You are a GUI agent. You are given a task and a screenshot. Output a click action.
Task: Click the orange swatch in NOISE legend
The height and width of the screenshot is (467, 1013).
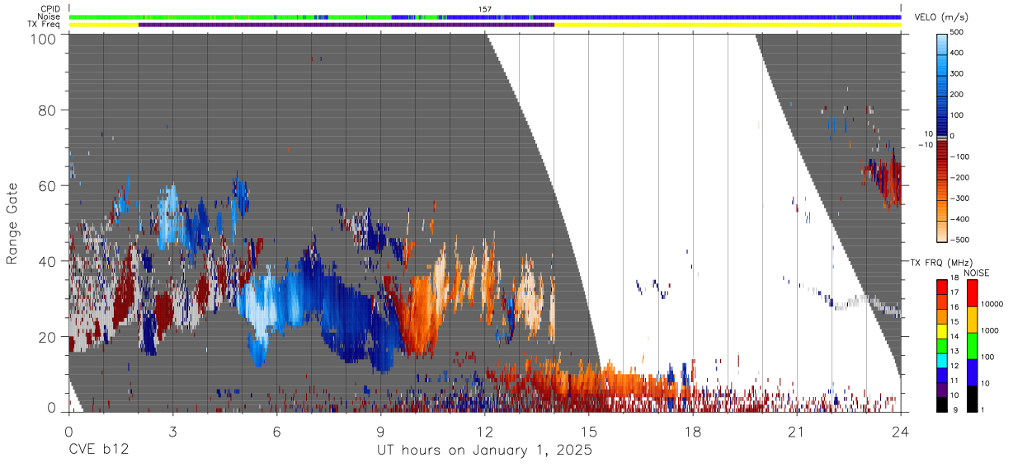(x=972, y=320)
